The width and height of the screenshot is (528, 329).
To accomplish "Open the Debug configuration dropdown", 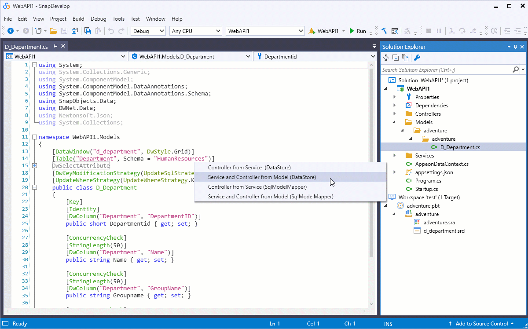I will [161, 31].
